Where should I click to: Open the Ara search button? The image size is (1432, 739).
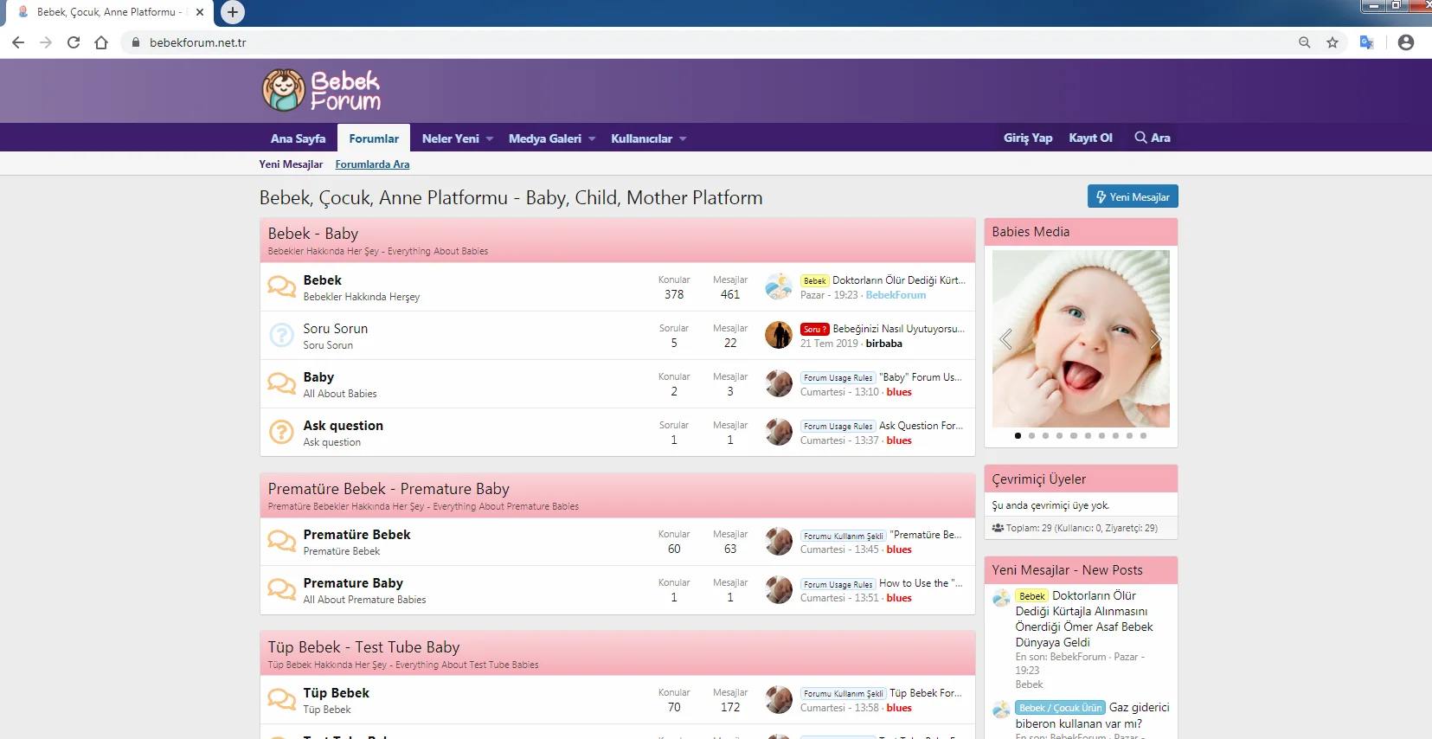pyautogui.click(x=1153, y=138)
